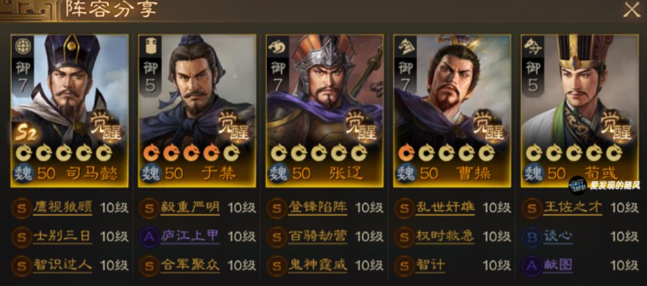
Task: Tap the shield troop icon on 于禁's card
Action: coord(151,47)
